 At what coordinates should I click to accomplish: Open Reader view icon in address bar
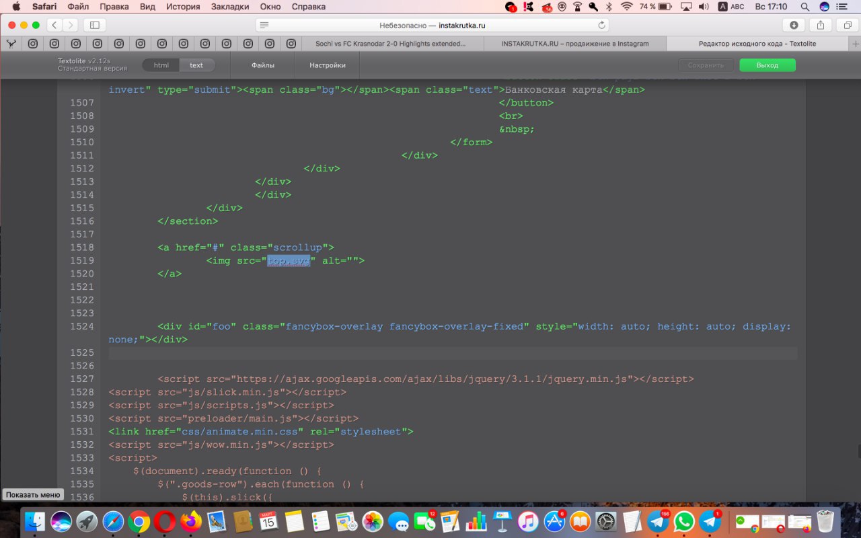coord(264,25)
